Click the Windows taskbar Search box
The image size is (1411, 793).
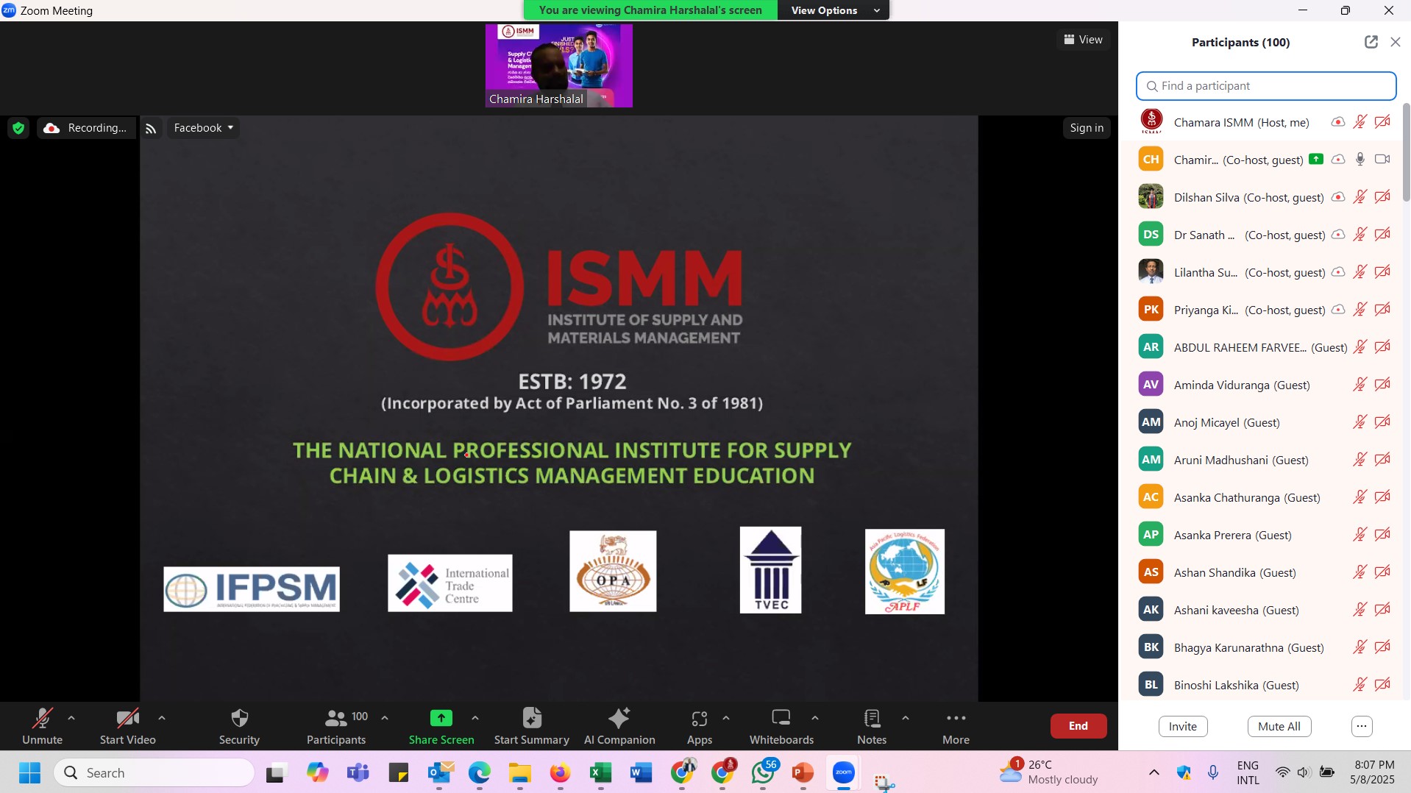point(154,773)
